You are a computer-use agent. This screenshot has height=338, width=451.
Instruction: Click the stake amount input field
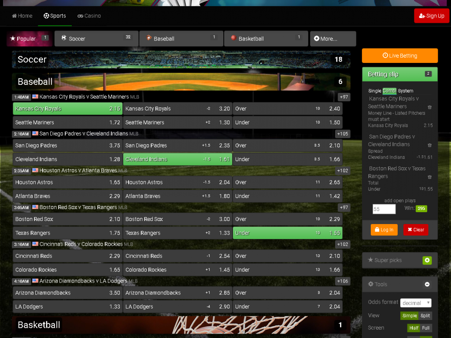pyautogui.click(x=384, y=209)
